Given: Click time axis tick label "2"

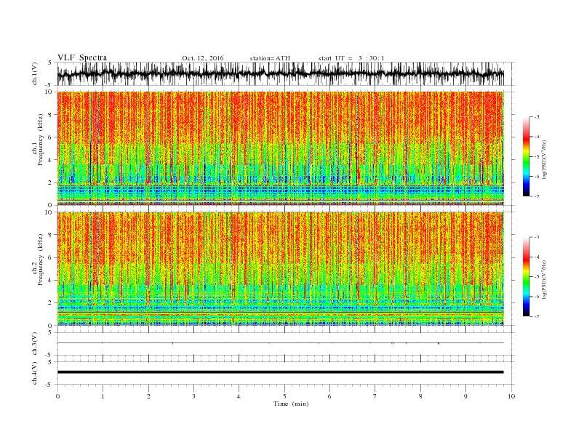Looking at the screenshot, I should point(148,396).
